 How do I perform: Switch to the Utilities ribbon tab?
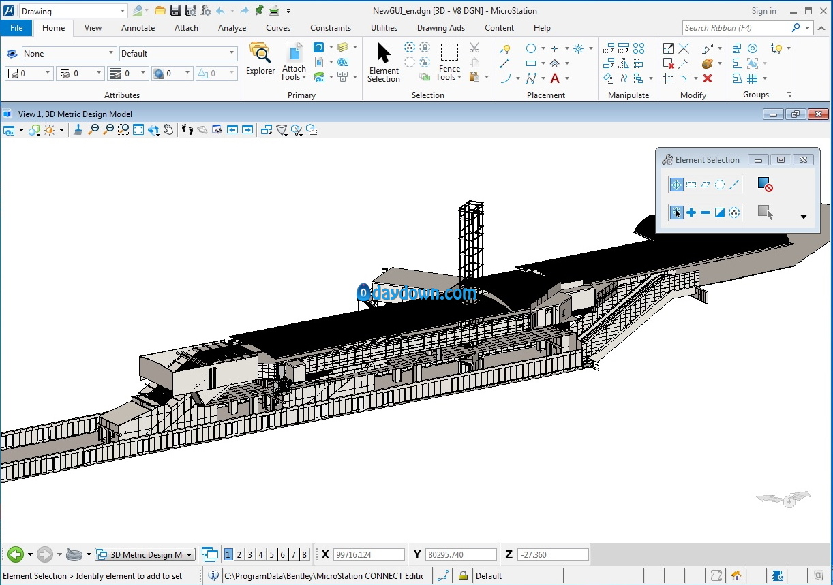(384, 28)
